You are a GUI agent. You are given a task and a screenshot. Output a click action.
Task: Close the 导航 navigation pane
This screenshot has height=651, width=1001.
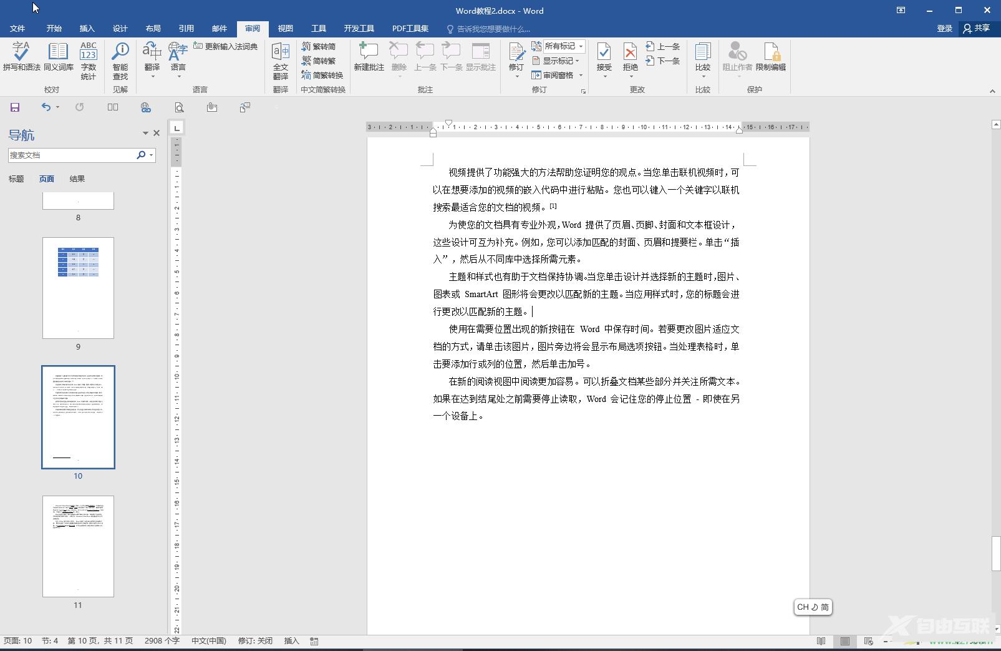157,133
